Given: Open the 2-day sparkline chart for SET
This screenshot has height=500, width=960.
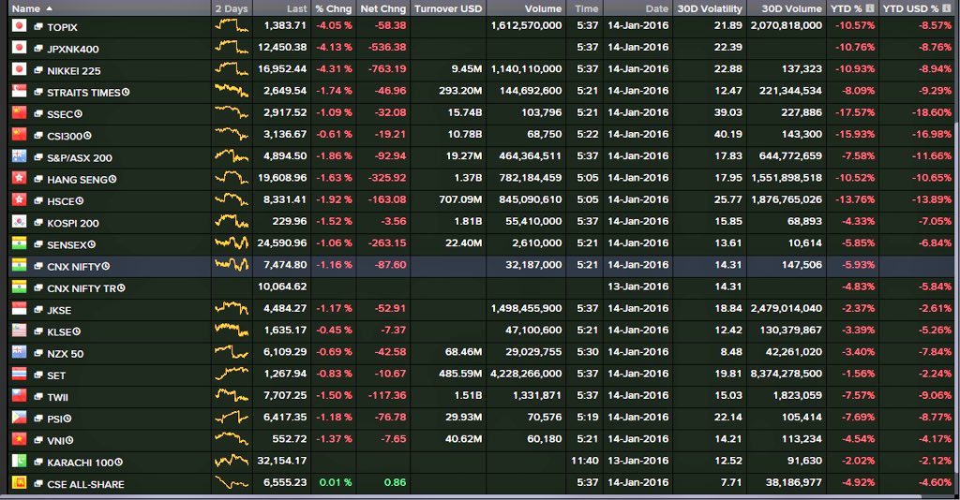Looking at the screenshot, I should (x=232, y=374).
